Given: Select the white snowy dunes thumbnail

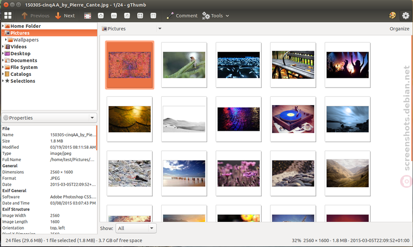Looking at the screenshot, I should (184, 119).
